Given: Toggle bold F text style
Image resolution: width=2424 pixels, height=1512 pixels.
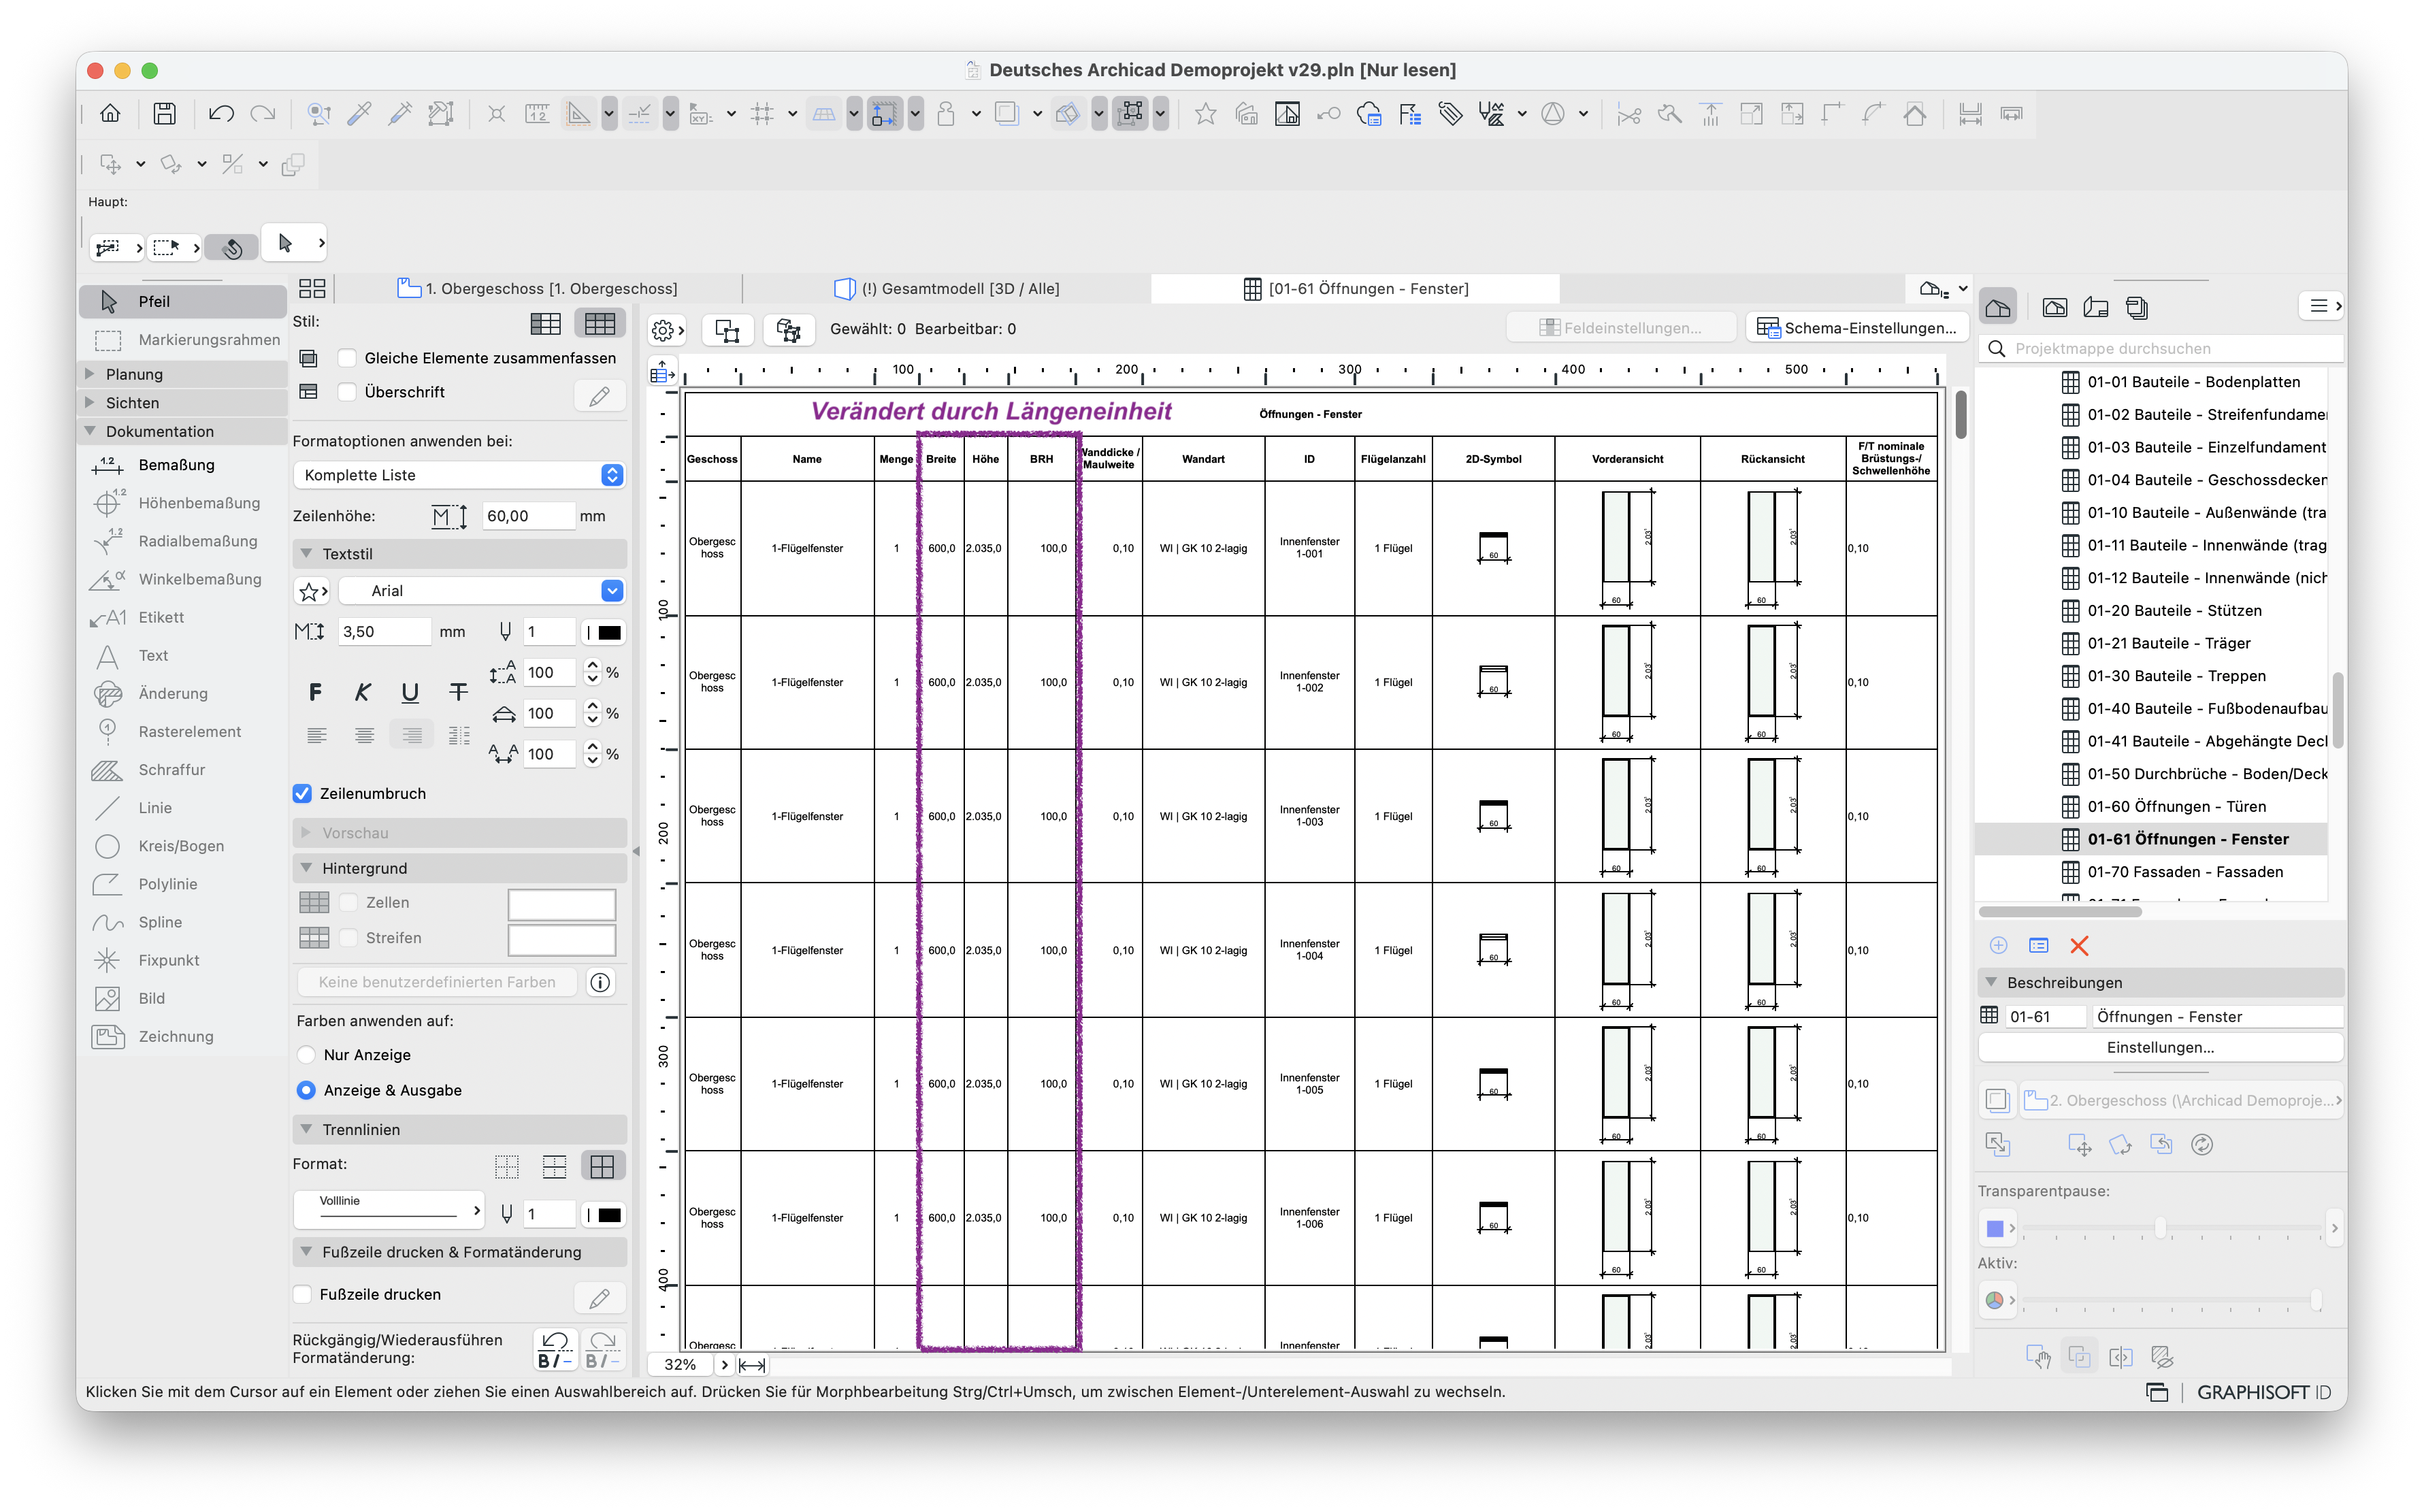Looking at the screenshot, I should pos(315,692).
